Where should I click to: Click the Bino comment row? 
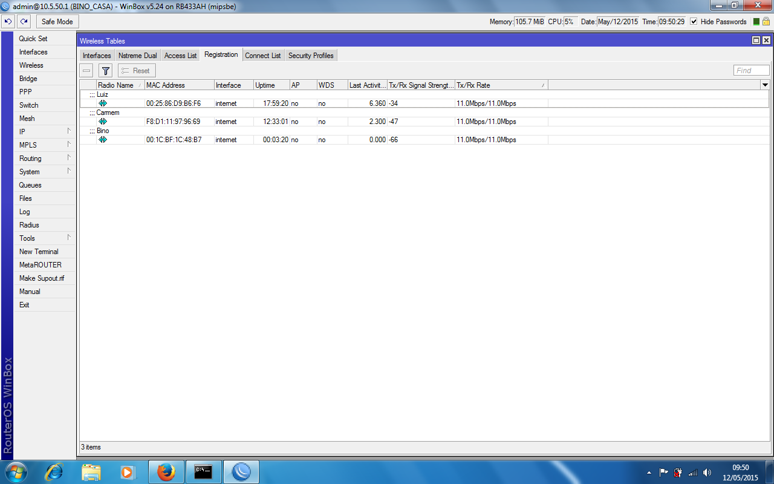point(424,131)
